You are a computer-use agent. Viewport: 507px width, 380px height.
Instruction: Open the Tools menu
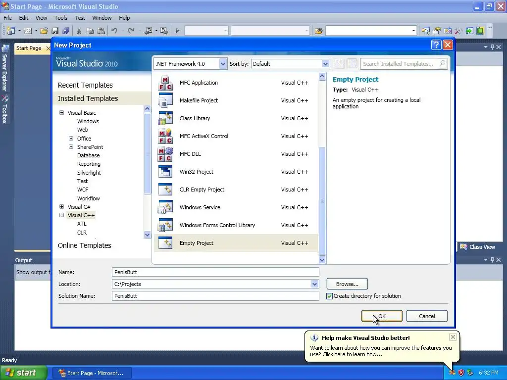coord(61,18)
